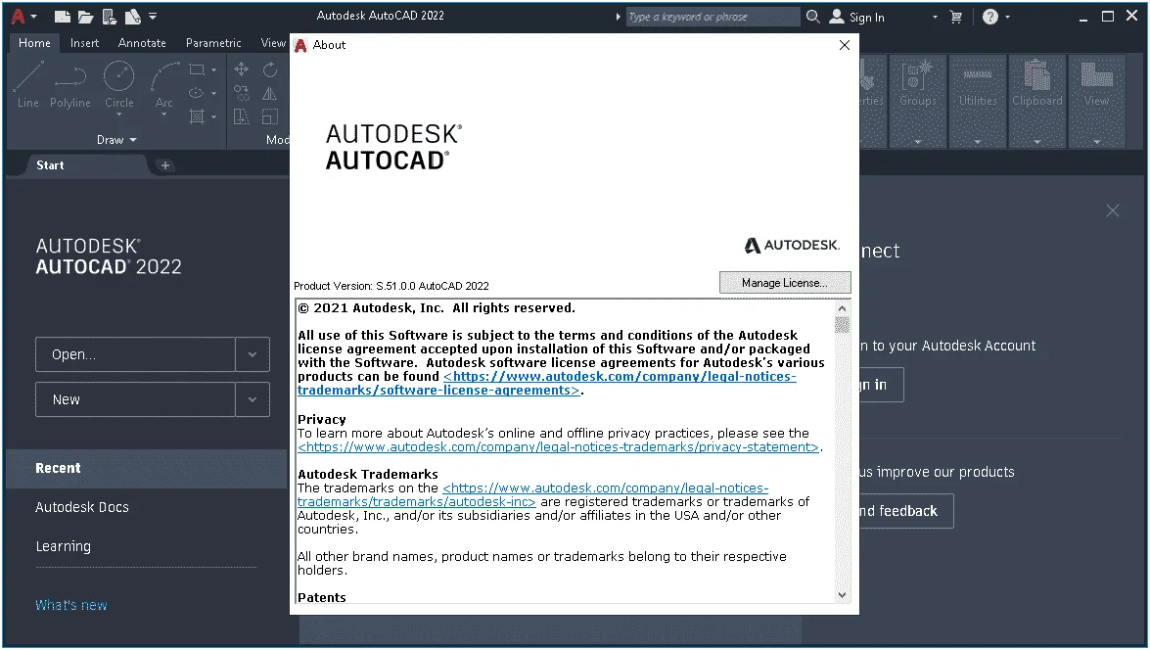Open the Clipboard ribbon panel
This screenshot has width=1150, height=650.
[x=1037, y=100]
